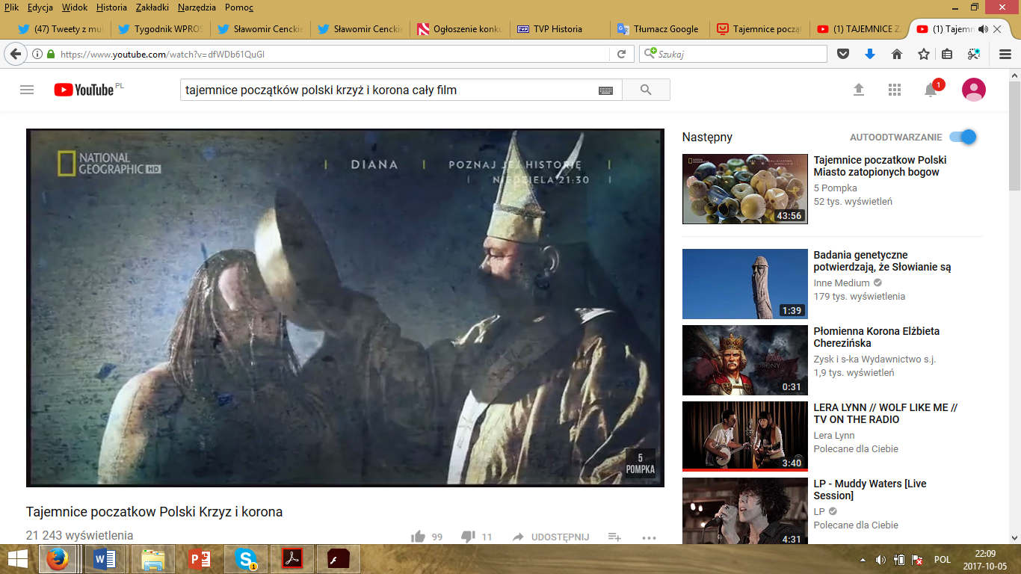
Task: Bookmark this page with star icon
Action: [924, 54]
